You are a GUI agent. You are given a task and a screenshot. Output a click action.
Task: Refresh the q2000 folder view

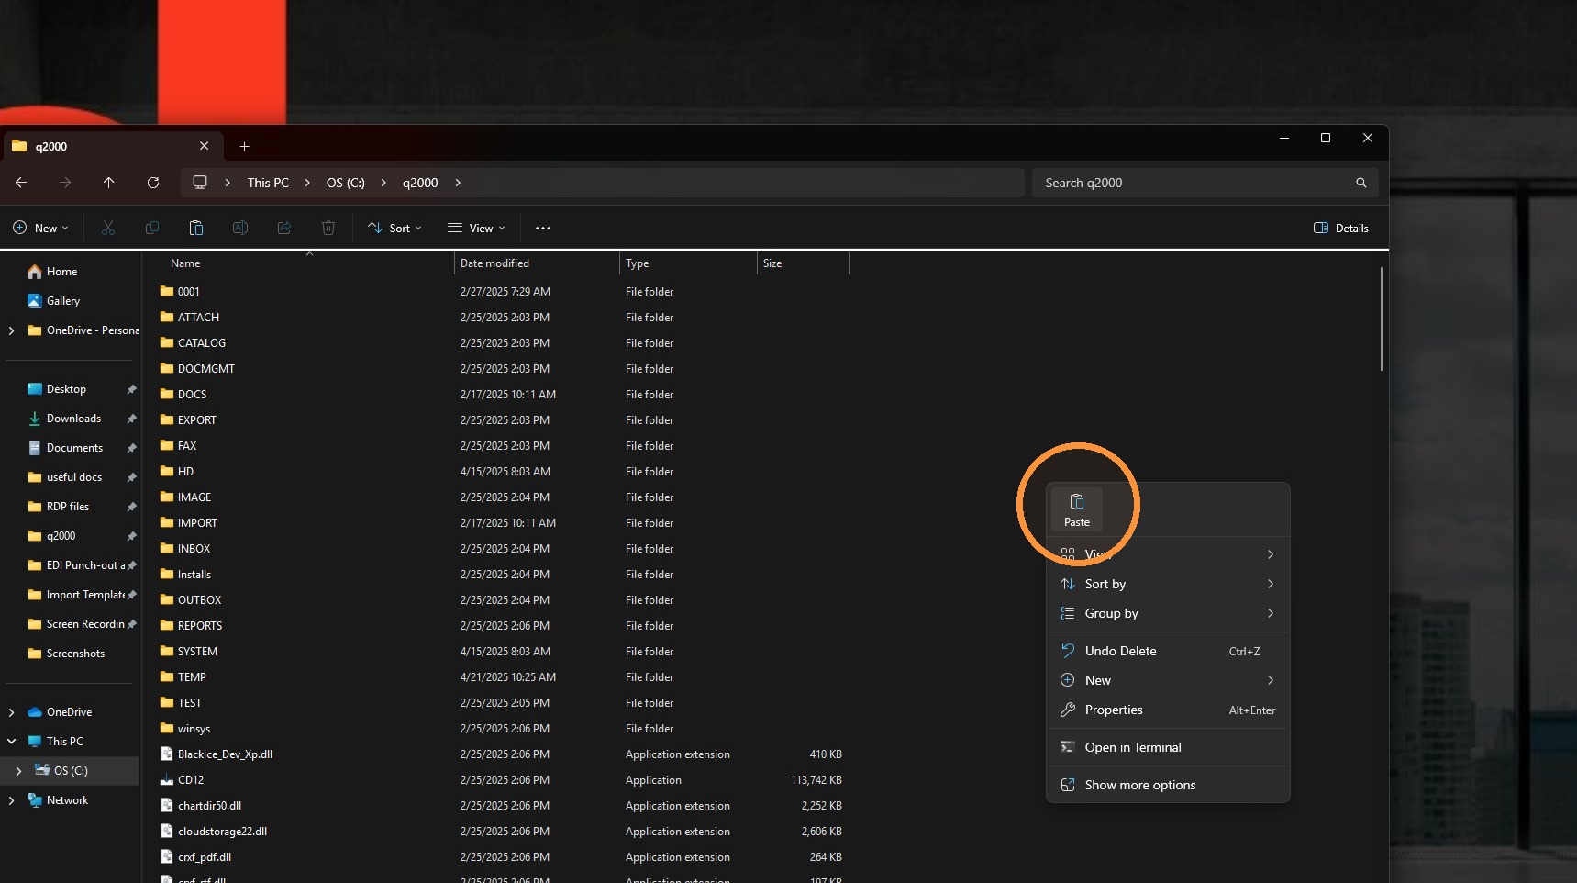point(153,183)
